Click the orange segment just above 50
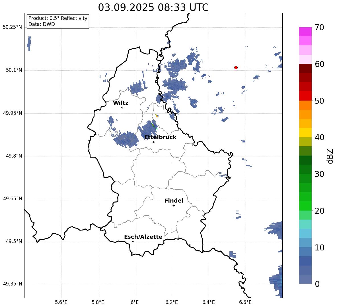This screenshot has height=308, width=337. 305,105
